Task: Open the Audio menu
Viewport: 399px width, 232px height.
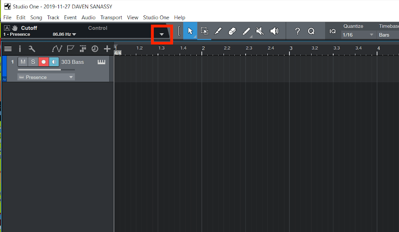Action: 88,17
